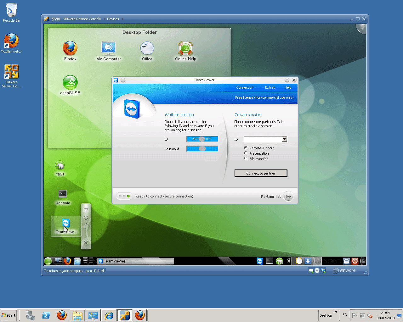Open the TeamViewer Help menu
This screenshot has height=322, width=403.
point(288,87)
